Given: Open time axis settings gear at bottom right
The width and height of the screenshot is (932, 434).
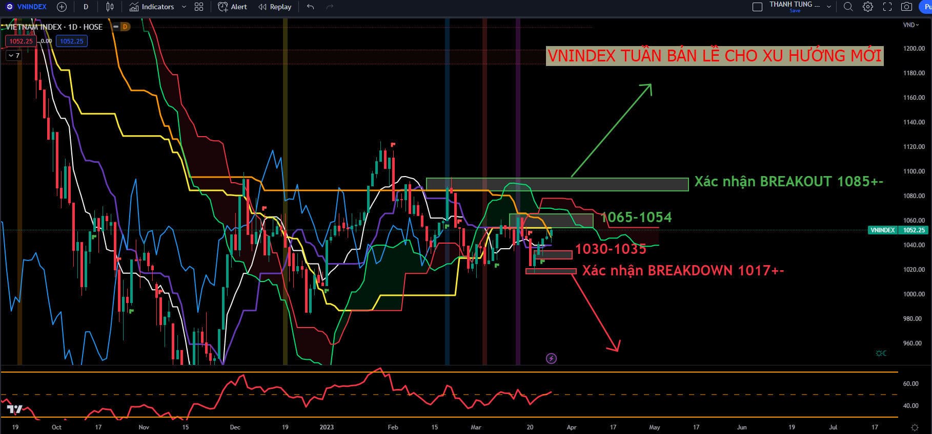Looking at the screenshot, I should [x=915, y=427].
